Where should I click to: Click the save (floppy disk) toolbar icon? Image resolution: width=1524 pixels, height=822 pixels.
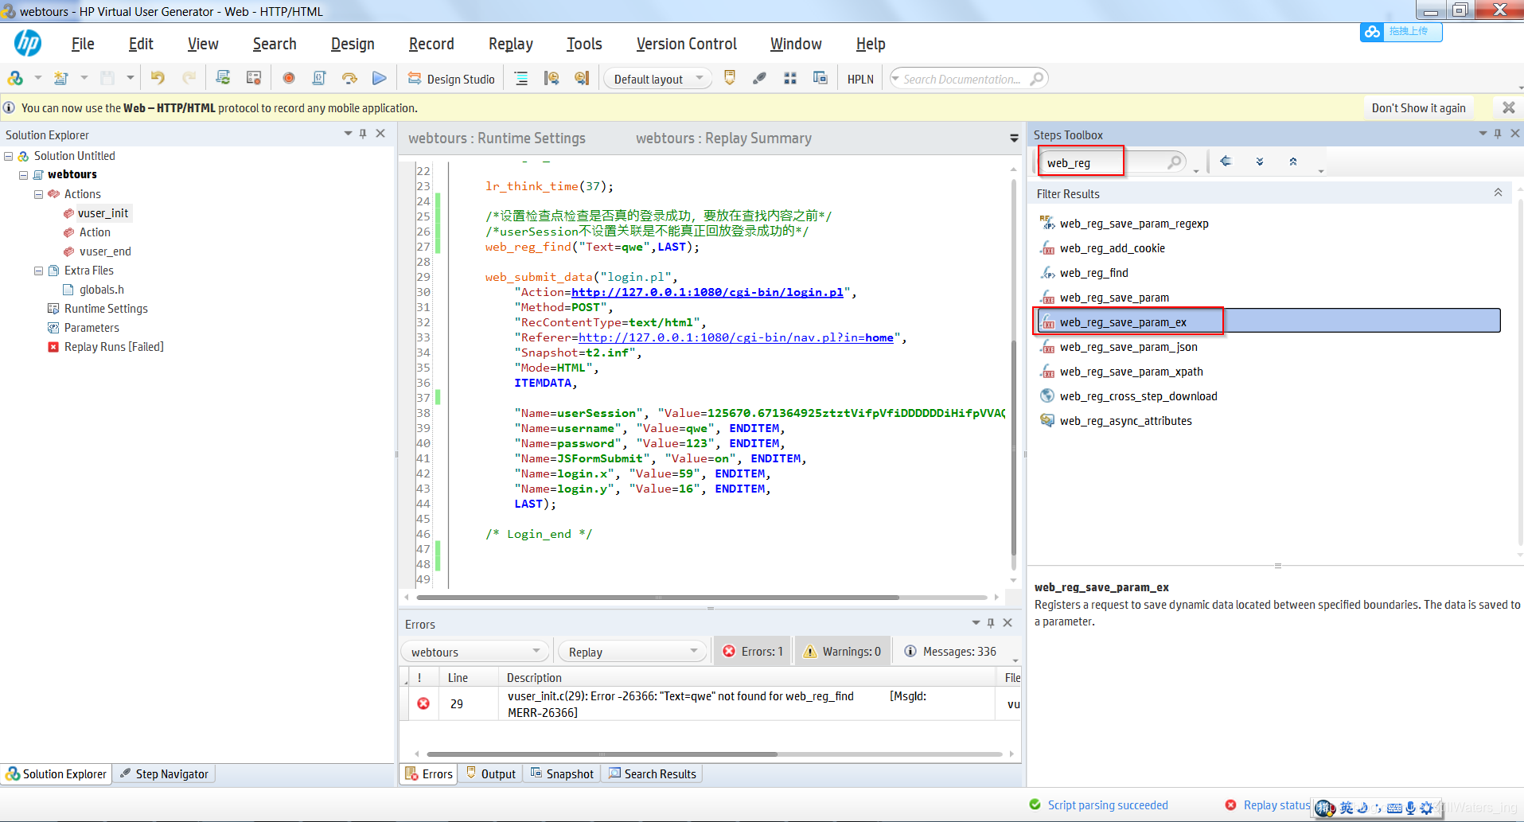tap(107, 78)
